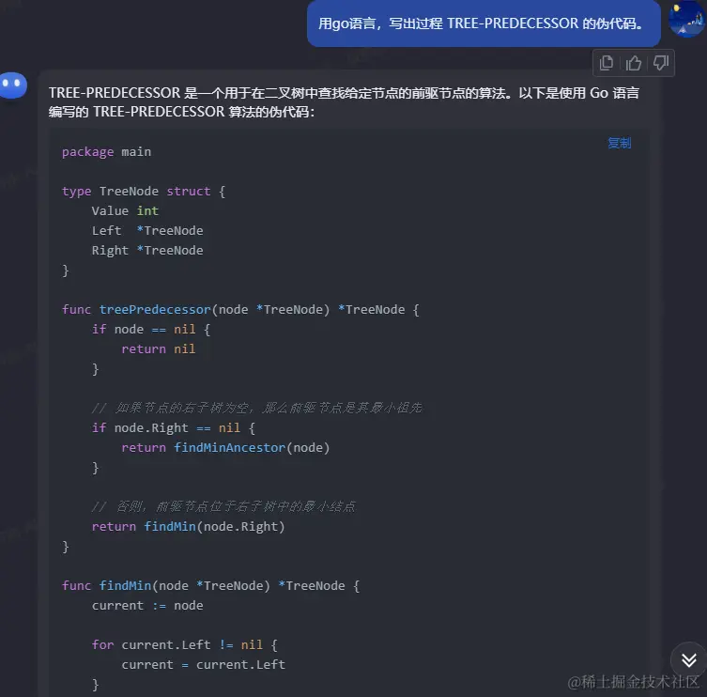This screenshot has width=707, height=697.
Task: Jump to bottom with double-chevron button
Action: click(x=688, y=660)
